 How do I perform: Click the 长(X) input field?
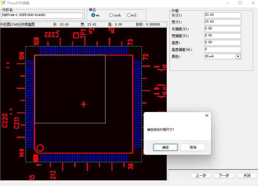[223, 15]
